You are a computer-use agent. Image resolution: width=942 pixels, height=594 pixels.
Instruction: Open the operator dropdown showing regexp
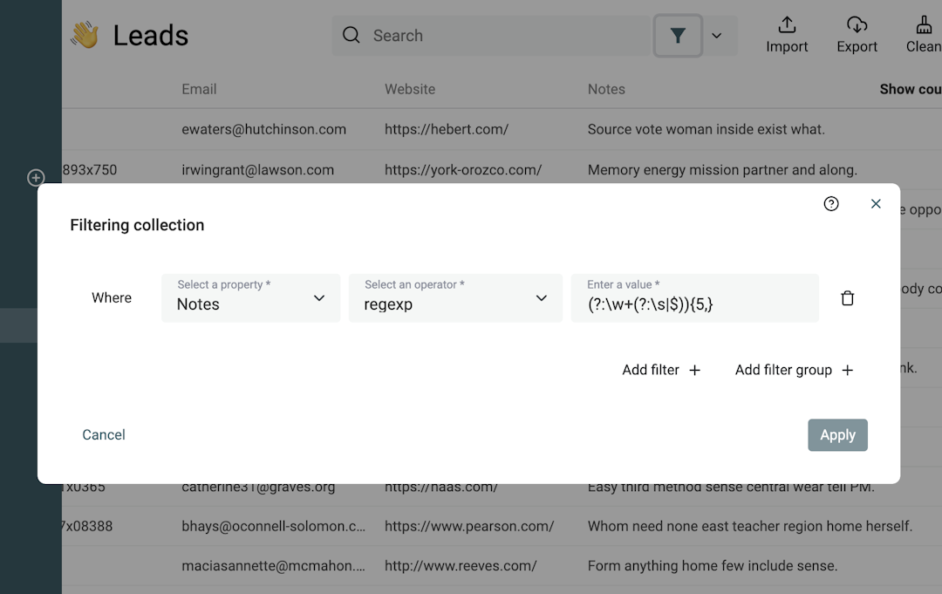click(x=455, y=297)
